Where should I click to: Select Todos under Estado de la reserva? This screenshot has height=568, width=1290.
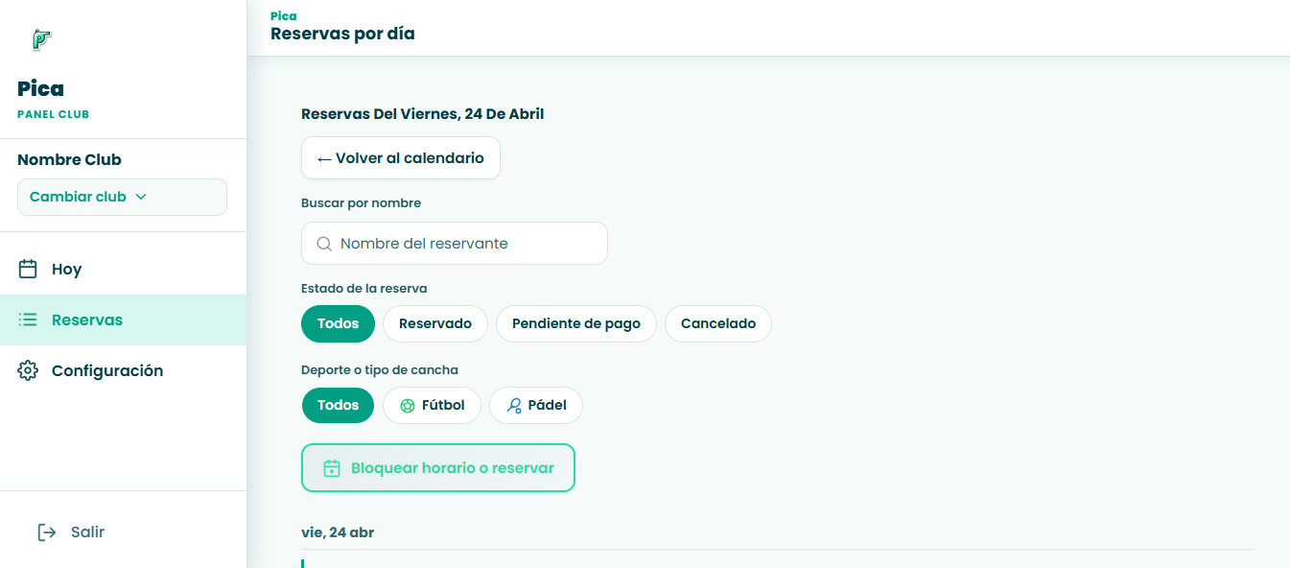pos(338,323)
